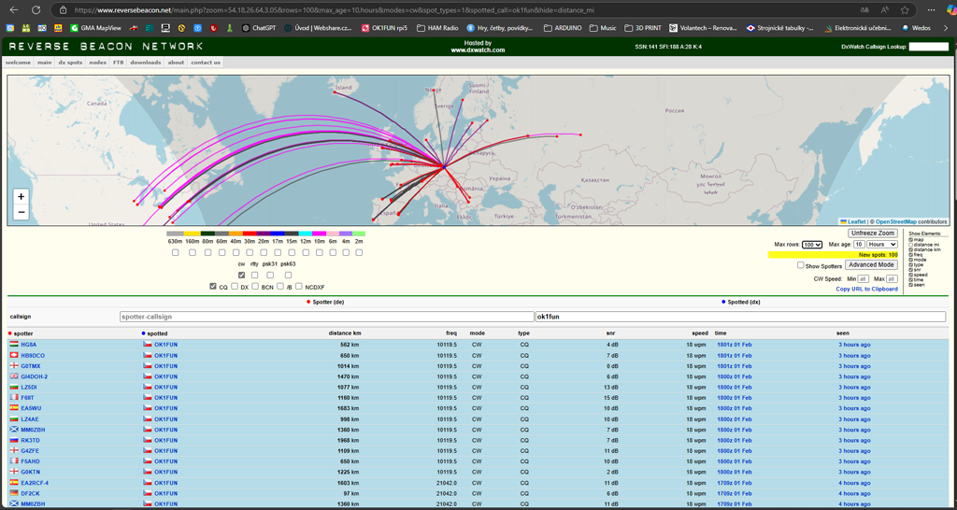The width and height of the screenshot is (957, 510).
Task: Open the ARDUINO bookmarks folder
Action: tap(563, 27)
